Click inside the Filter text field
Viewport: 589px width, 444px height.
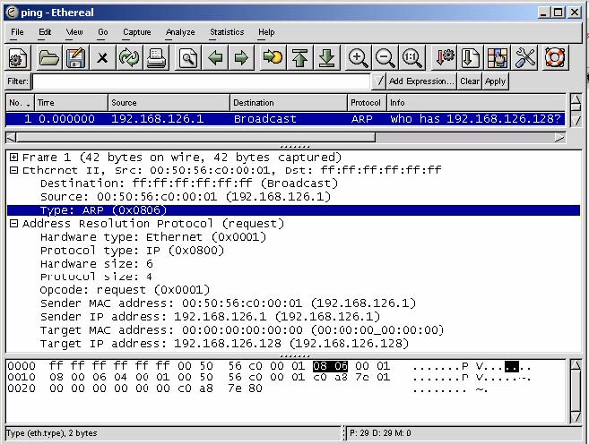[x=197, y=81]
